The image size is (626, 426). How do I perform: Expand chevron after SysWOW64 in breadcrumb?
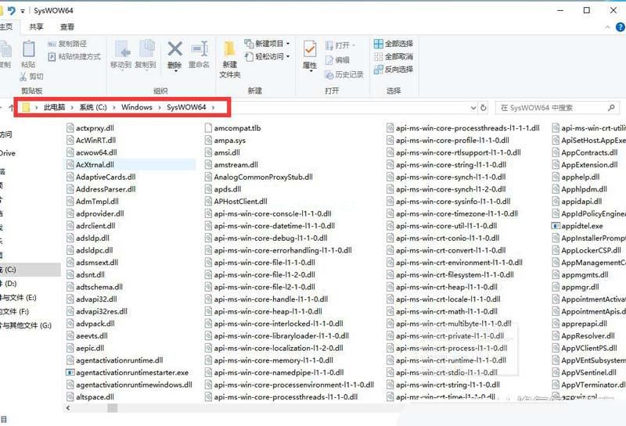coord(213,107)
